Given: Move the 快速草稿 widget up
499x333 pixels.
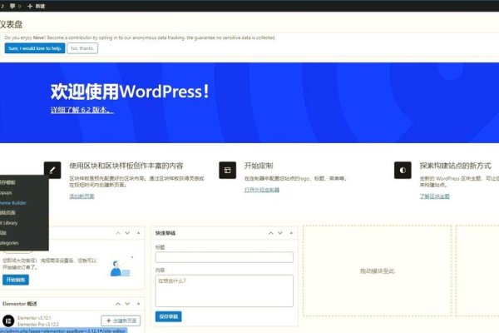Looking at the screenshot, I should pos(271,233).
